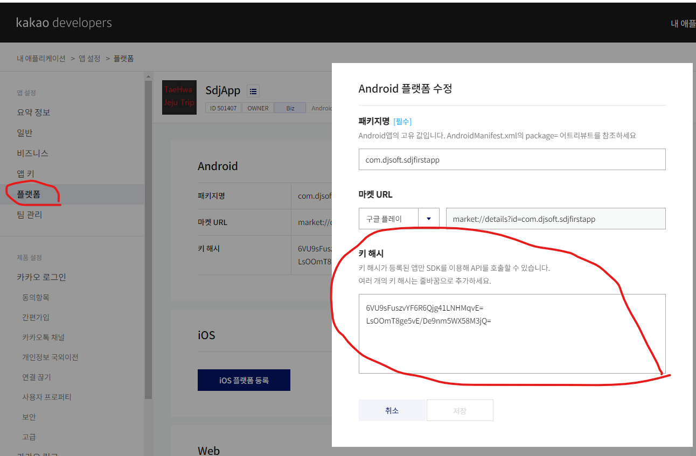Click the 플랫폼 breadcrumb

123,58
